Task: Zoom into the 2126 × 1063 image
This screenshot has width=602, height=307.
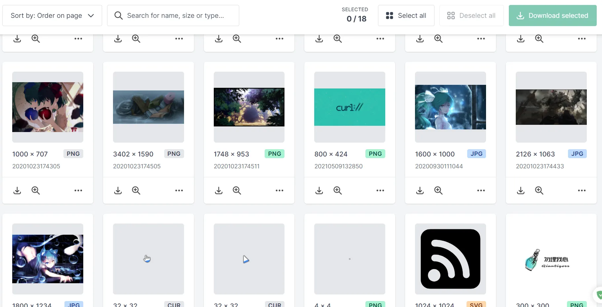Action: 539,190
